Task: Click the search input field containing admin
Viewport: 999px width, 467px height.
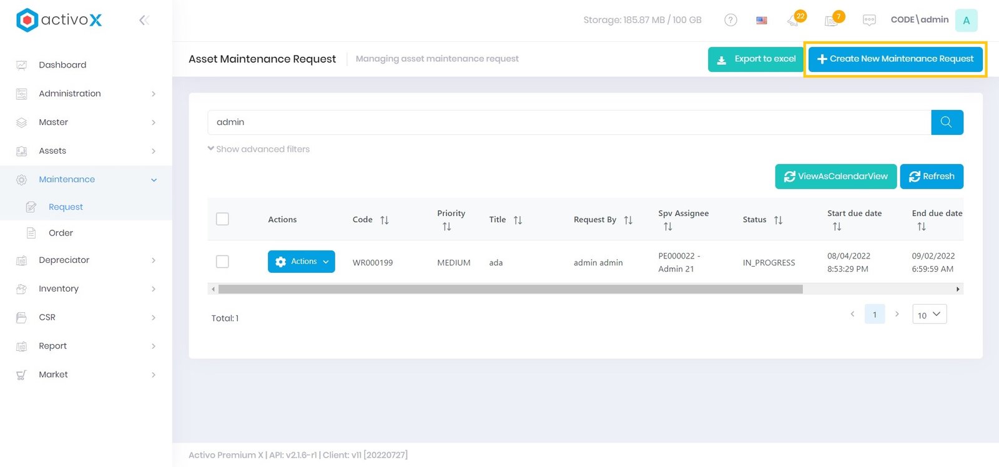Action: tap(568, 122)
